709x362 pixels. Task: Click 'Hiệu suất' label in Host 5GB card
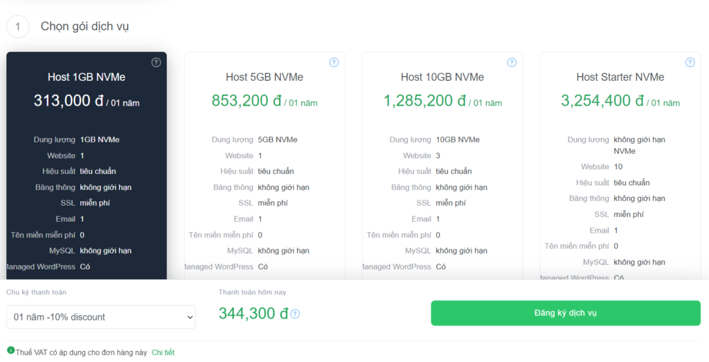click(x=237, y=171)
